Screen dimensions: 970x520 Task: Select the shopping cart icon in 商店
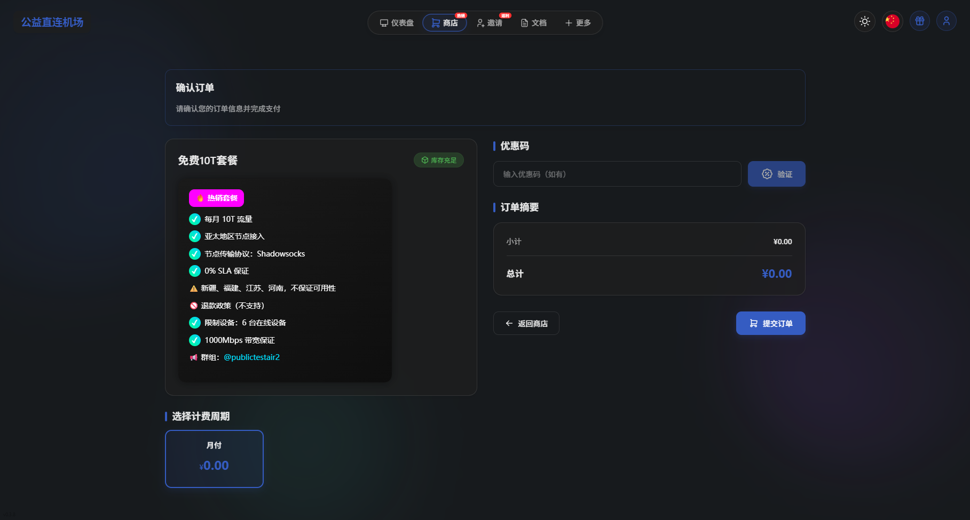pyautogui.click(x=434, y=22)
